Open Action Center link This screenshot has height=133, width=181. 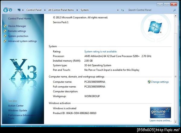click(x=16, y=106)
